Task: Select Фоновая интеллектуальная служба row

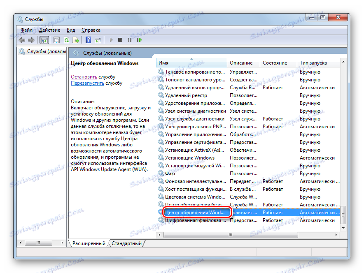Action: click(x=248, y=181)
